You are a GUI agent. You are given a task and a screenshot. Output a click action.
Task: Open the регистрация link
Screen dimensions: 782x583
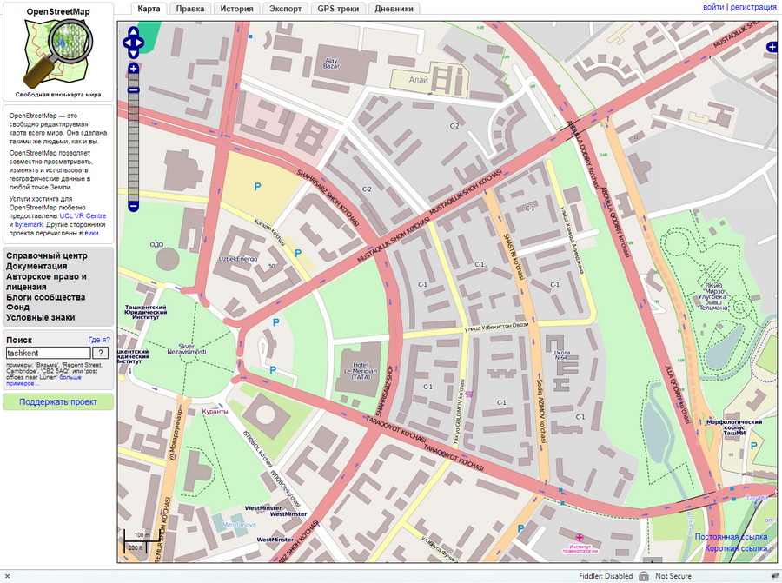[752, 7]
